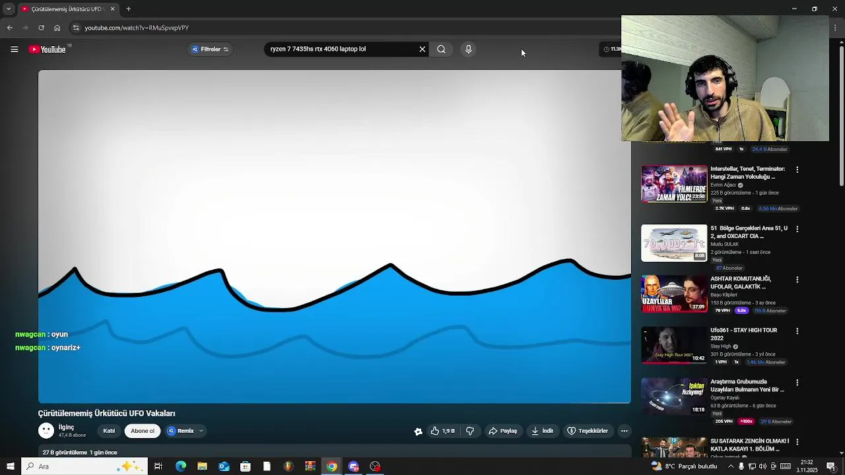Open Outlook from the taskbar
Viewport: 845px width, 475px height.
pos(224,466)
